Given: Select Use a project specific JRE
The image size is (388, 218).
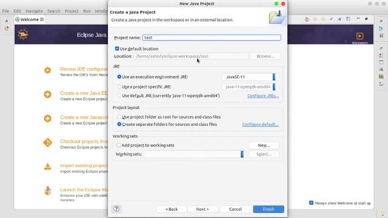Looking at the screenshot, I should (119, 87).
